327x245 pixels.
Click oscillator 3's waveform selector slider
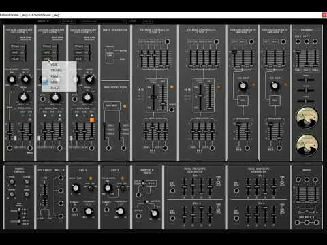[x=90, y=52]
